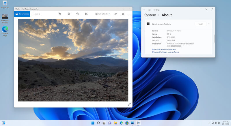Select the Windows 11 Home edition value

pyautogui.click(x=174, y=31)
